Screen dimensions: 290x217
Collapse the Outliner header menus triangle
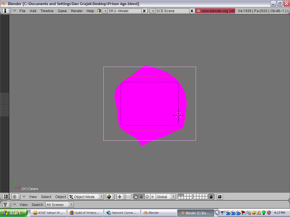15,205
